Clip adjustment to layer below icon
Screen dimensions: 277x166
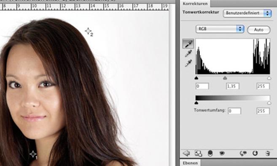coord(210,153)
